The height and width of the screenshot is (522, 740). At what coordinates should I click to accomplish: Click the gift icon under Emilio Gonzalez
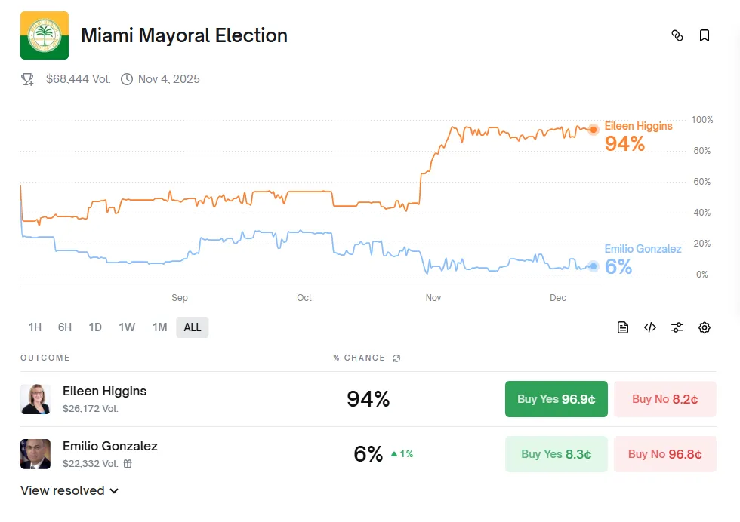128,464
